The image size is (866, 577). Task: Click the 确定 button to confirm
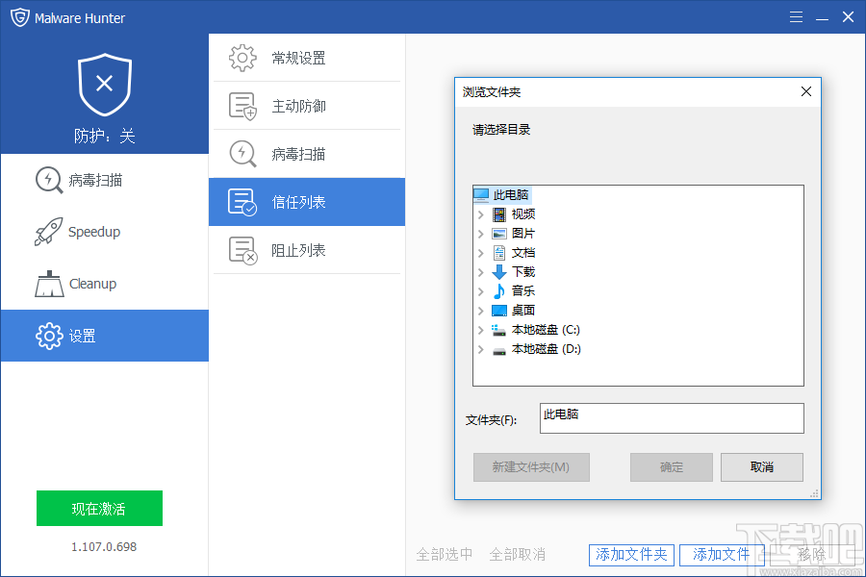click(x=671, y=467)
